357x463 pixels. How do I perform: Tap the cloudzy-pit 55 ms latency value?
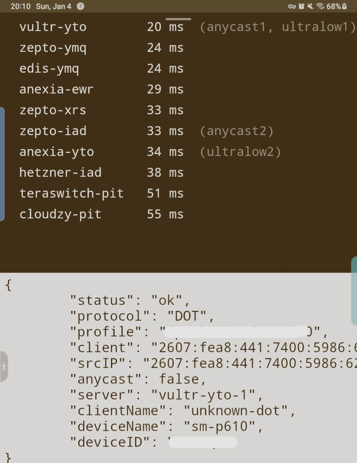[x=165, y=214]
